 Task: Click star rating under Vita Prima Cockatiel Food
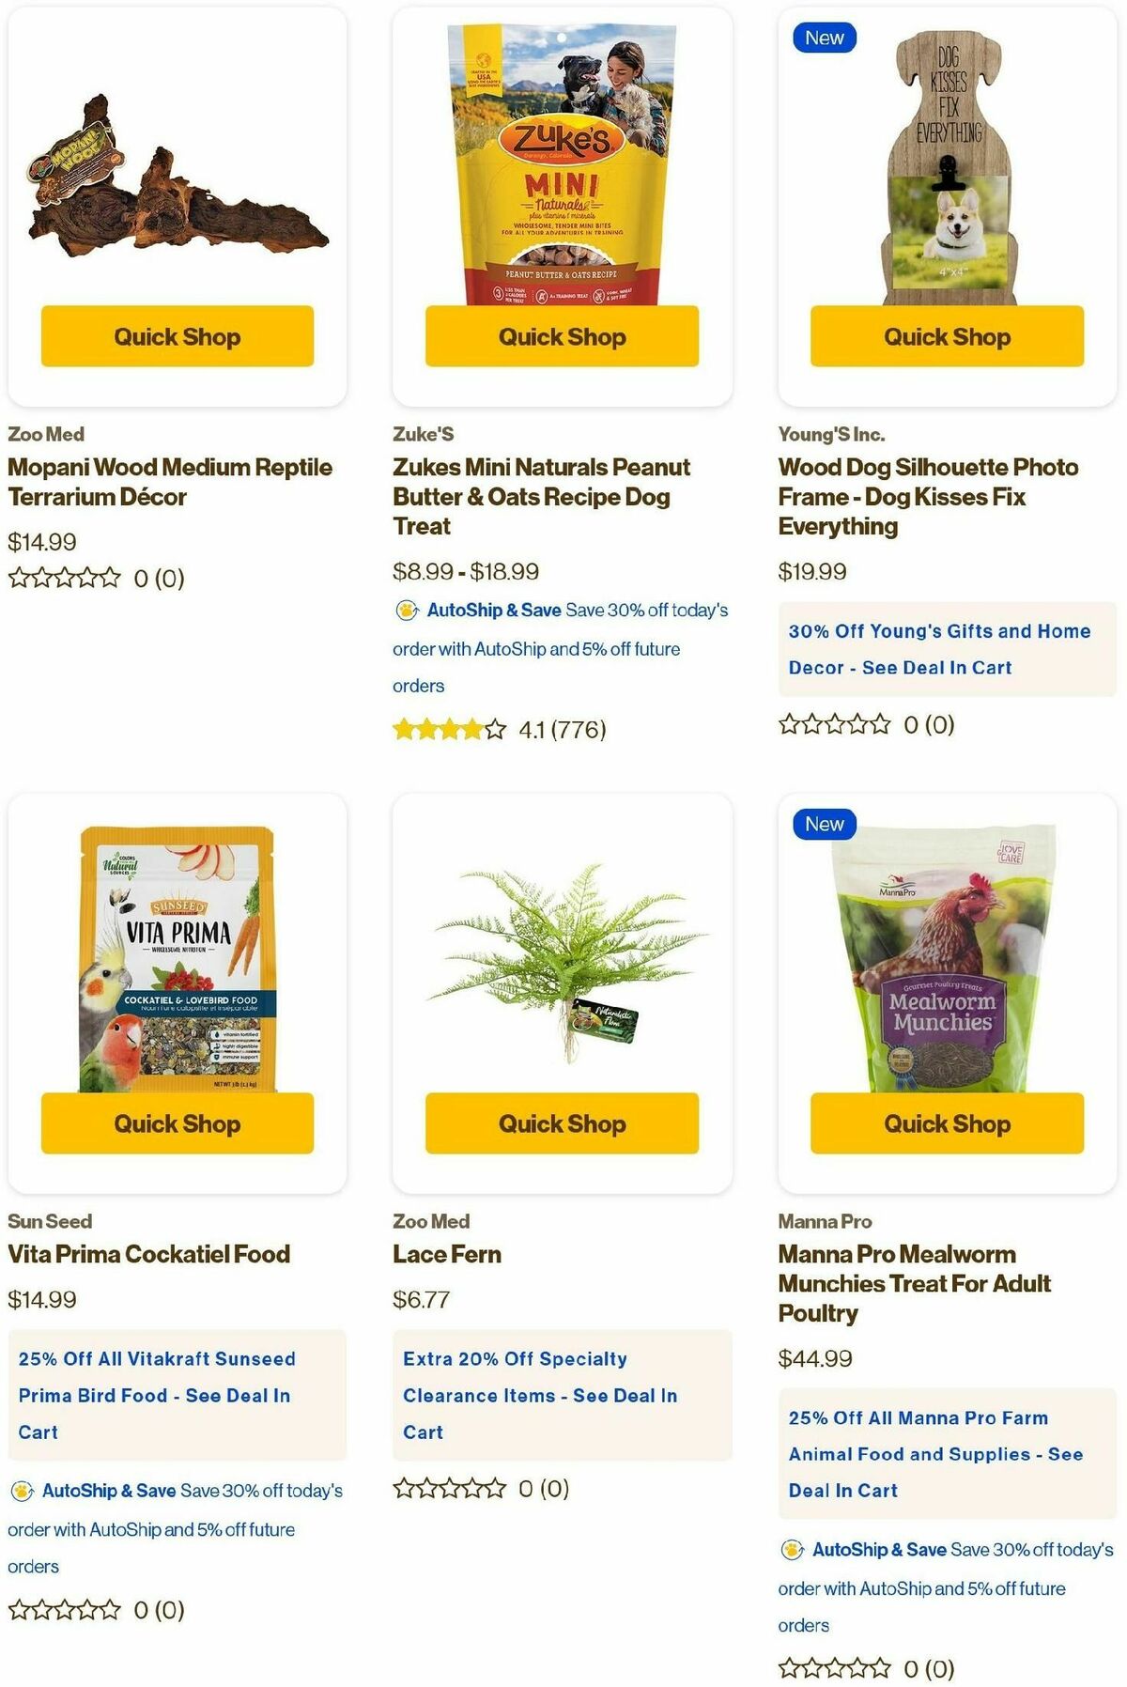point(65,1610)
